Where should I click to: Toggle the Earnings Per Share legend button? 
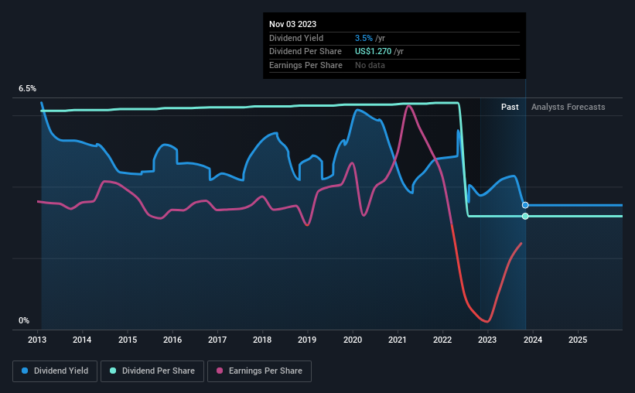pos(259,371)
